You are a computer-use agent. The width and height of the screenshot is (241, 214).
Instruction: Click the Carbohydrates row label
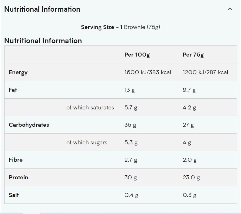click(x=29, y=125)
